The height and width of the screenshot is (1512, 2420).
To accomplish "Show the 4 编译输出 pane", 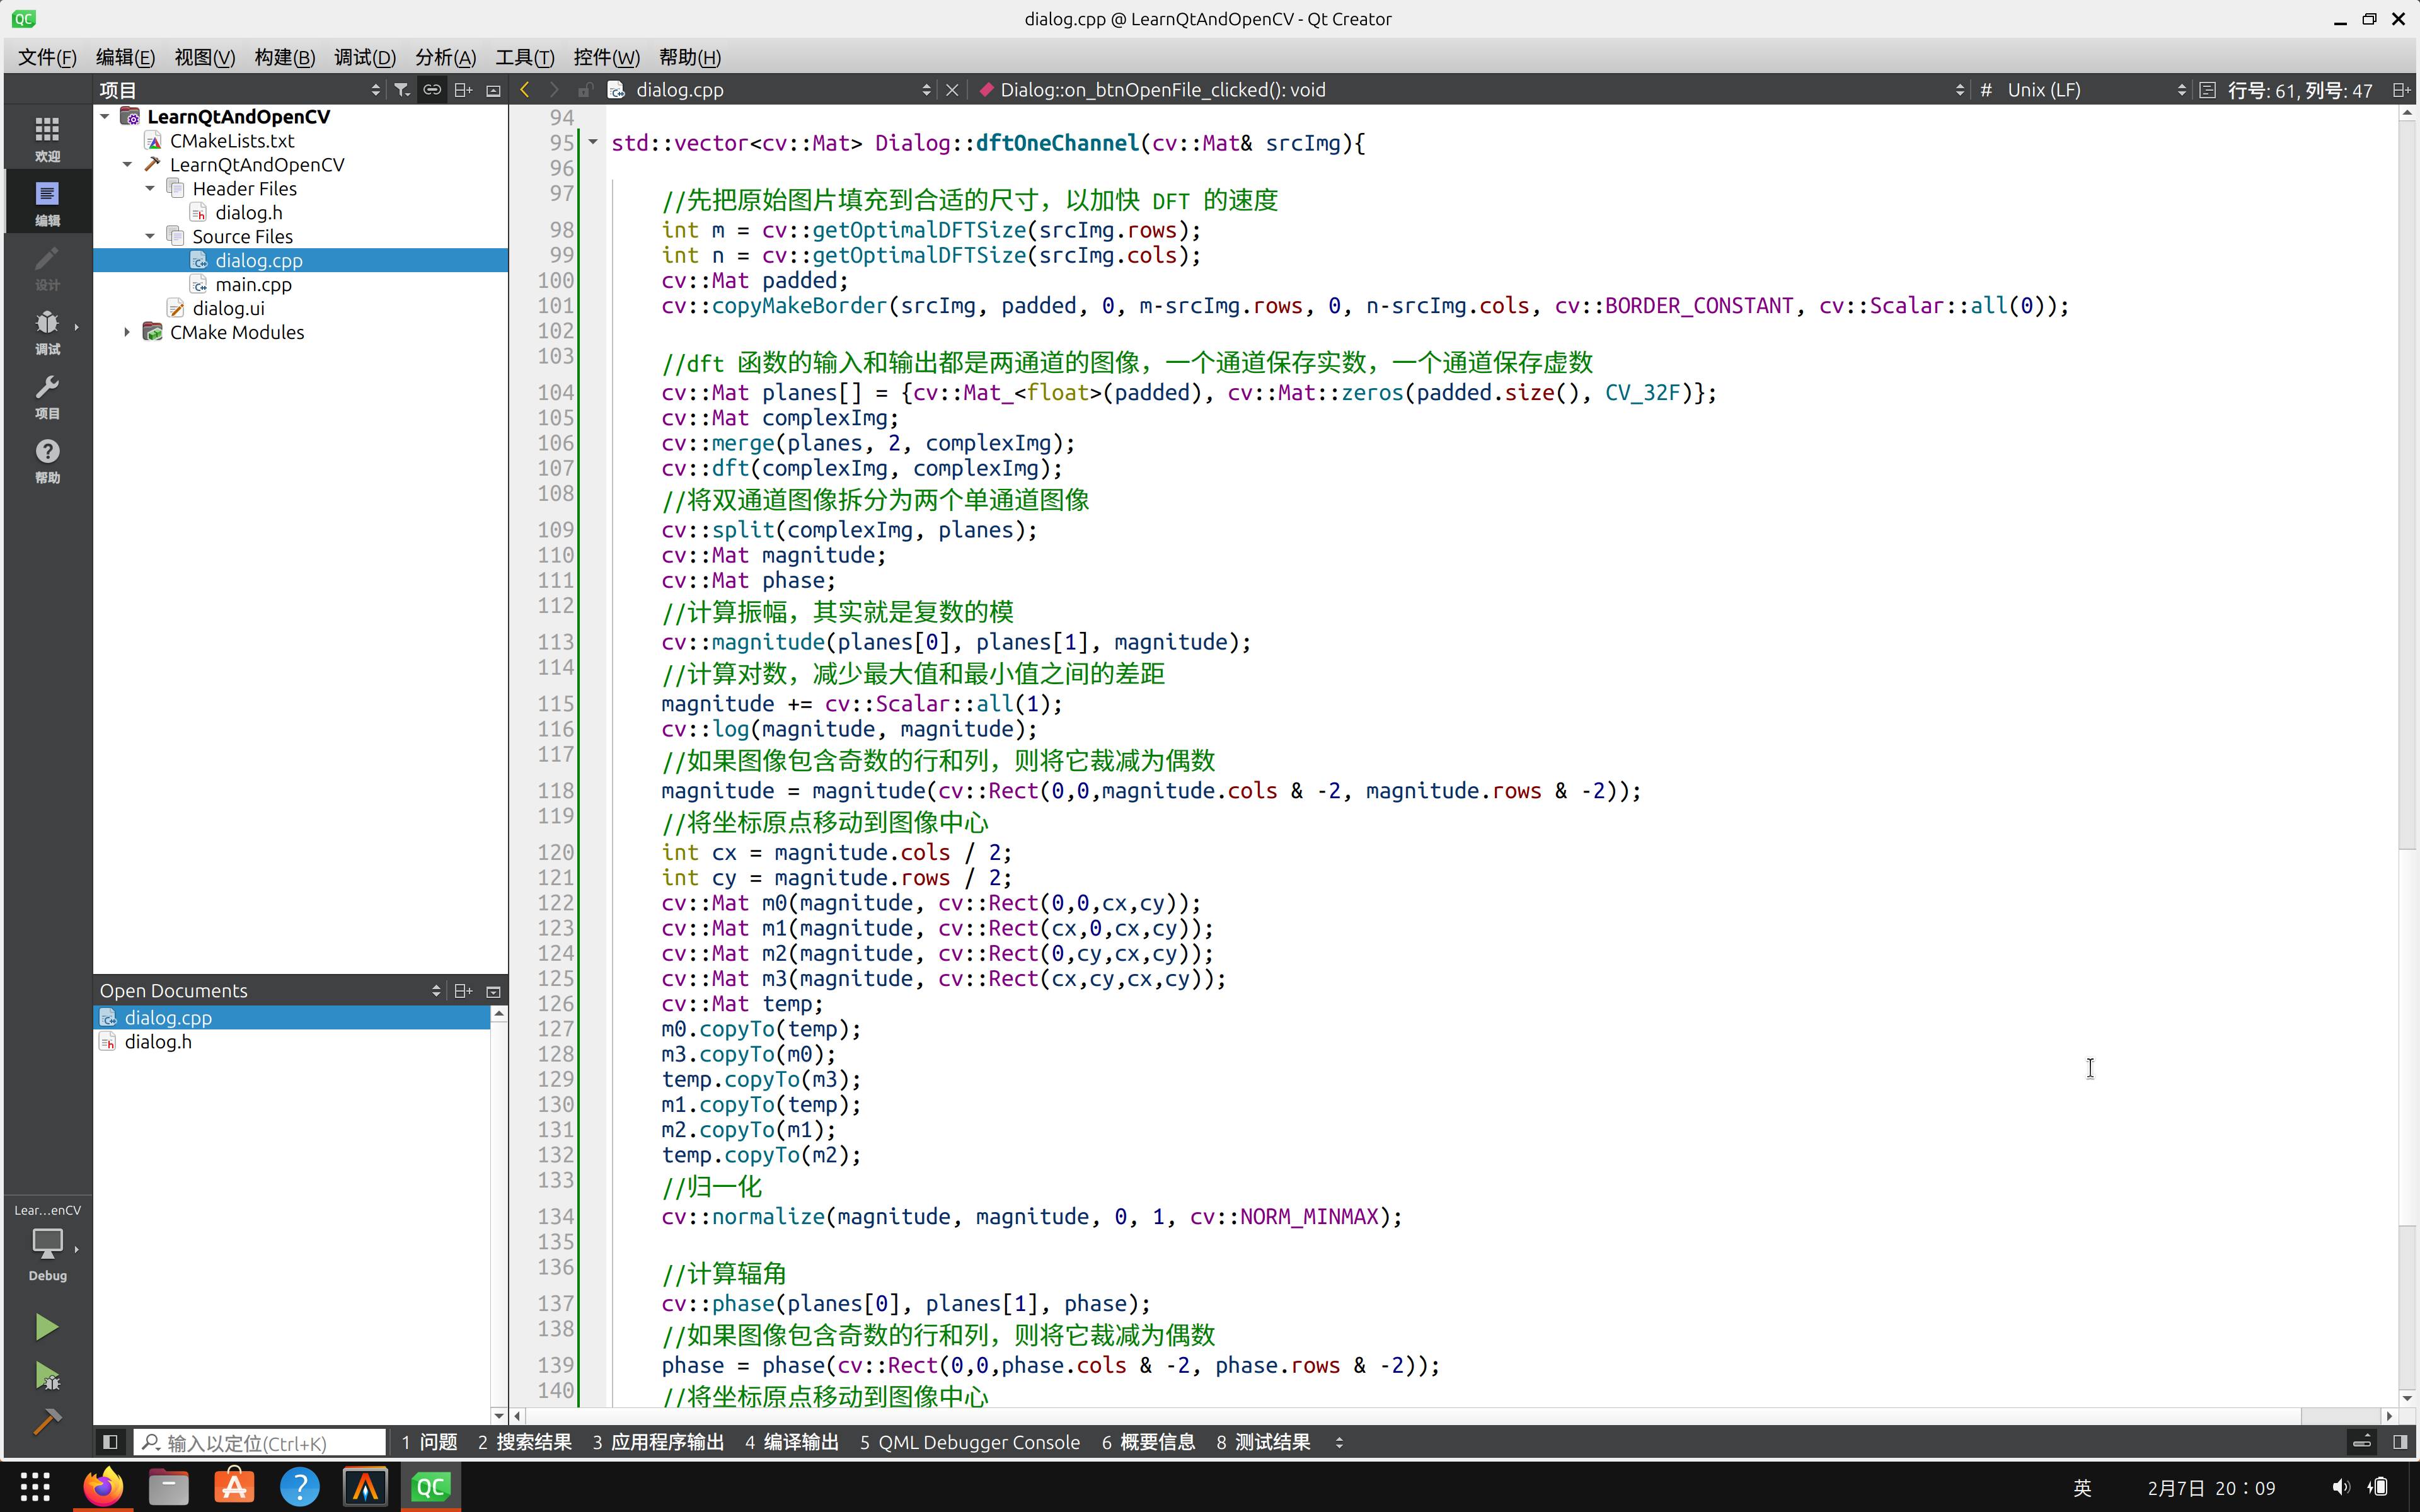I will 791,1442.
